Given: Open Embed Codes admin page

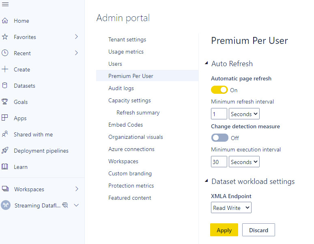Looking at the screenshot, I should (126, 125).
